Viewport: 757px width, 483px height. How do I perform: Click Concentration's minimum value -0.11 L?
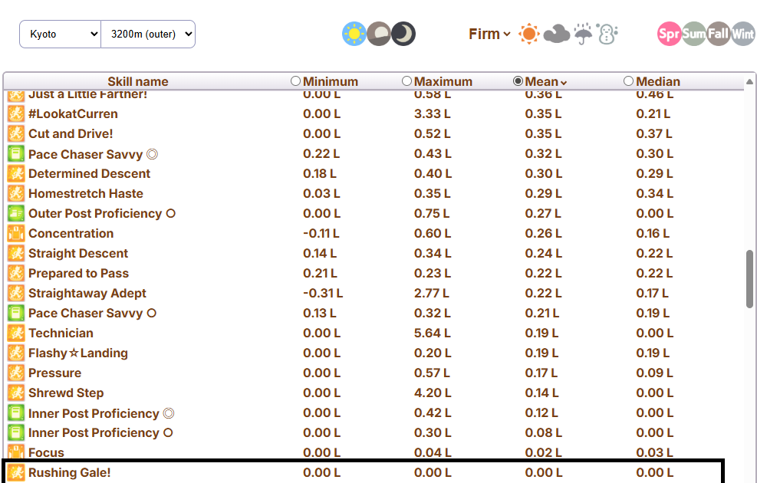pos(321,234)
